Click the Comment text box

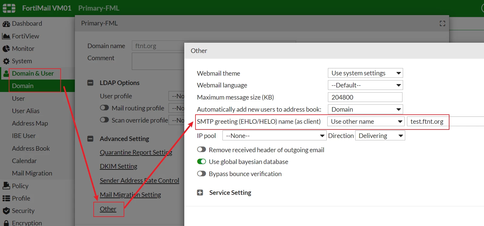[x=158, y=61]
